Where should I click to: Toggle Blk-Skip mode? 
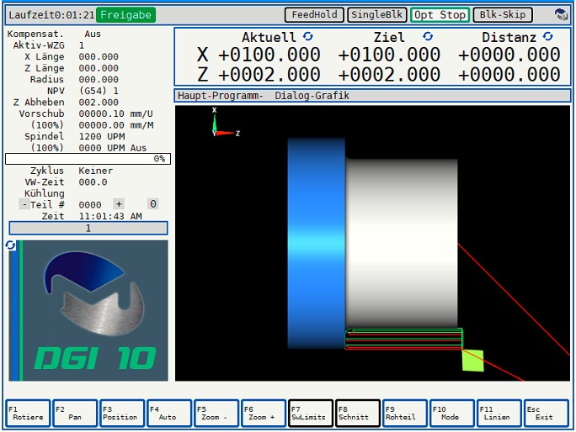point(503,14)
